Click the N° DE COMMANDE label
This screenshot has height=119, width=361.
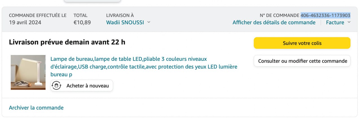click(279, 15)
